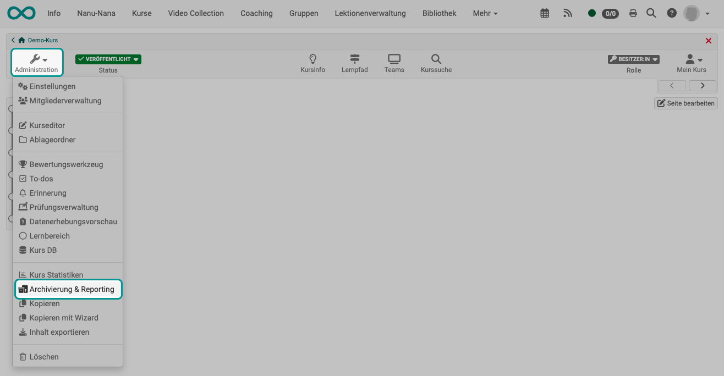The image size is (724, 376).
Task: Open the Lernpfad icon
Action: coord(354,63)
